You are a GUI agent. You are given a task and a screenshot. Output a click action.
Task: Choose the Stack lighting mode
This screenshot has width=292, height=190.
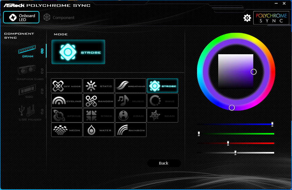coord(99,115)
